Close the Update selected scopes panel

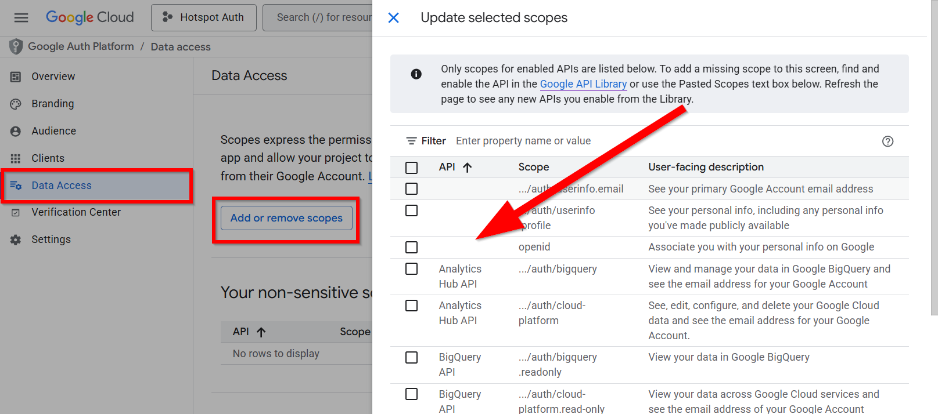tap(393, 18)
